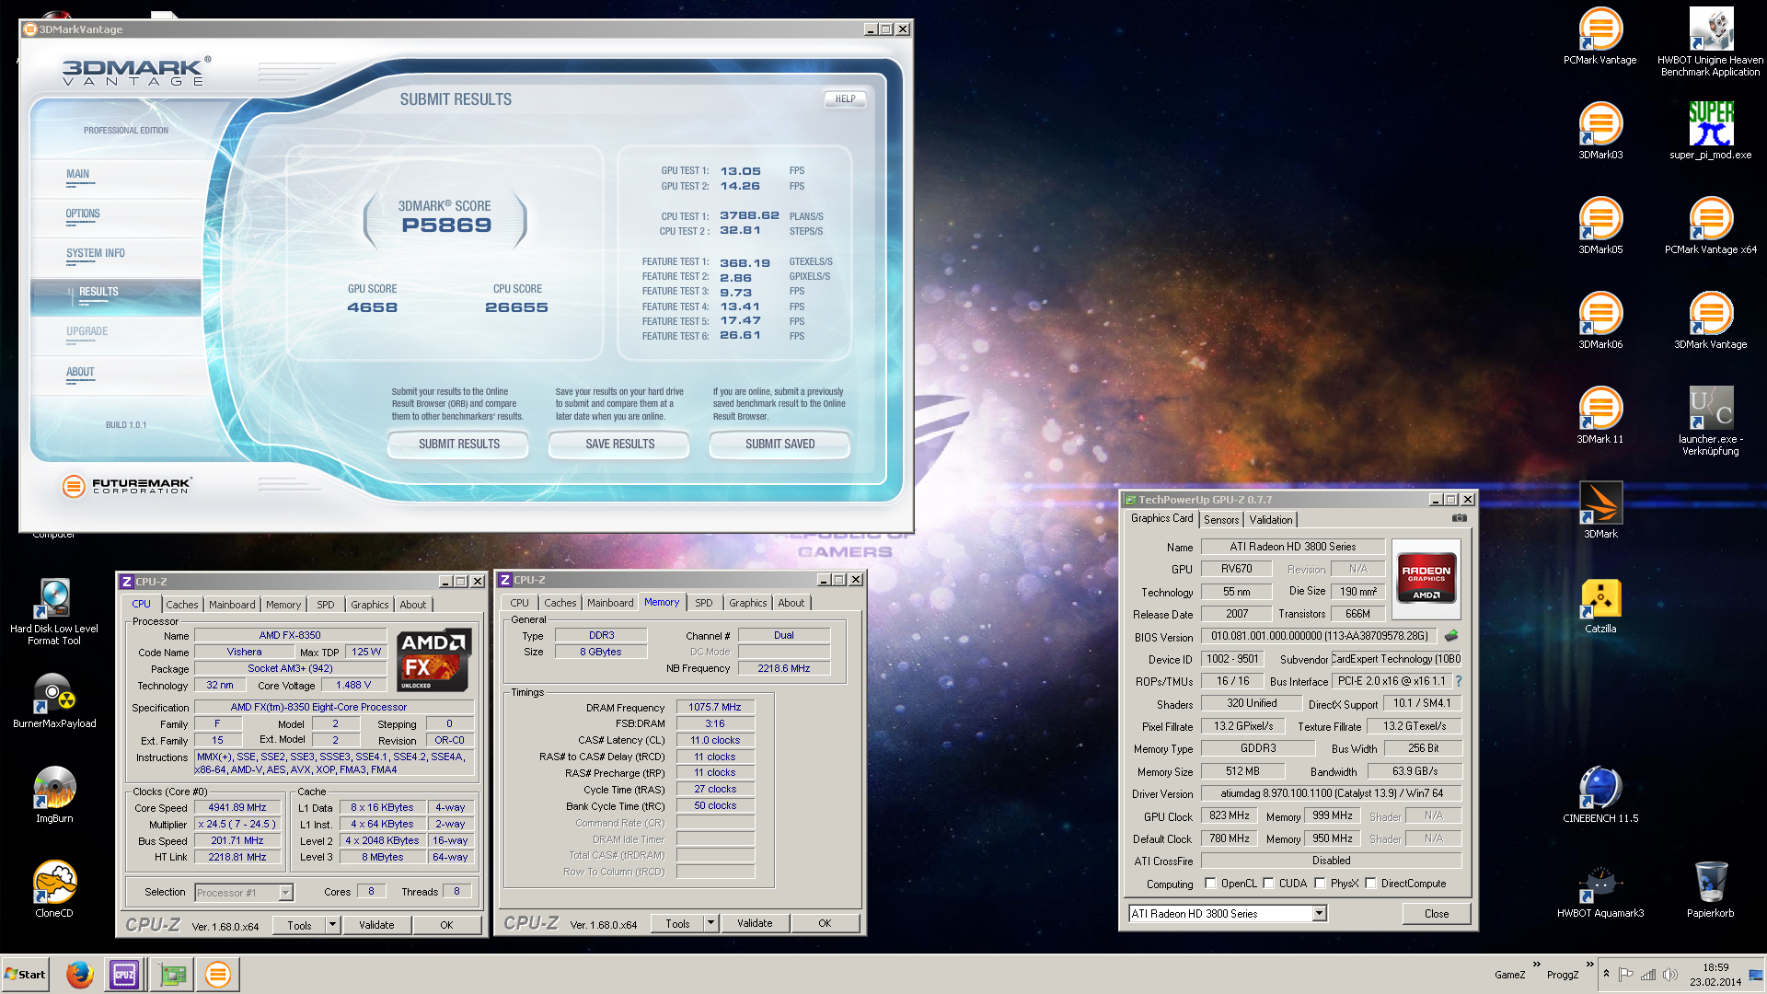Open ABOUT in 3DMark Vantage sidebar
The image size is (1767, 994).
pyautogui.click(x=80, y=373)
